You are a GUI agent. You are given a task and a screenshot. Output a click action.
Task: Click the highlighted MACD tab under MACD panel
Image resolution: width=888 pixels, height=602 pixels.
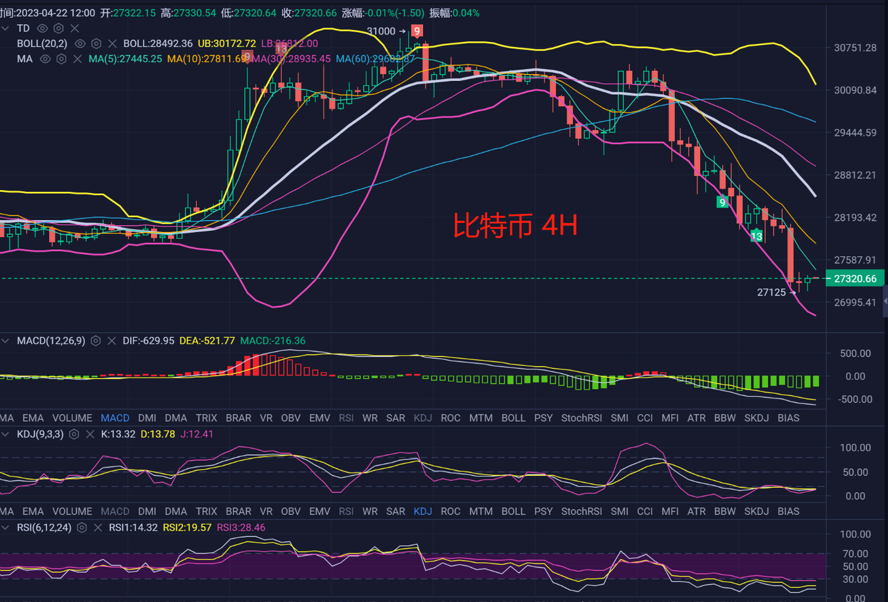(115, 418)
